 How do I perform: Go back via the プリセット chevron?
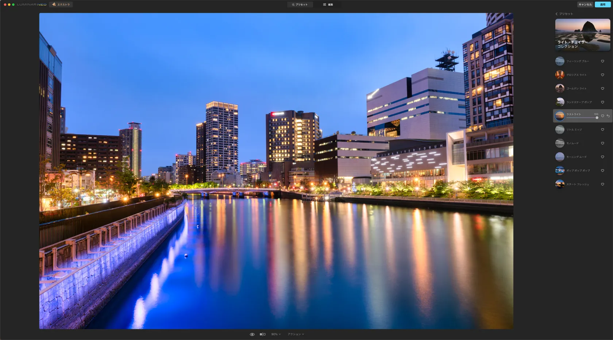click(x=557, y=14)
